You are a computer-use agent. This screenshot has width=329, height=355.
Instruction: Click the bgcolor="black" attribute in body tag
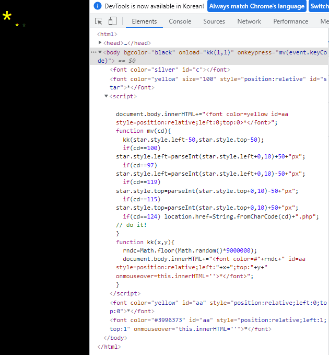[149, 52]
